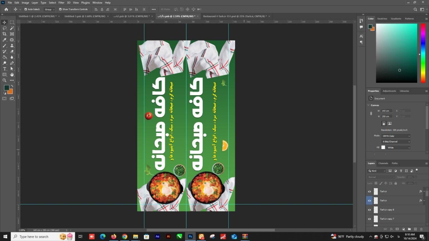Select the Lasso tool

click(x=5, y=28)
